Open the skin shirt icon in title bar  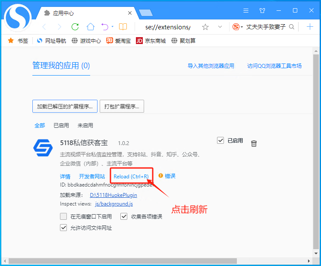pos(262,10)
